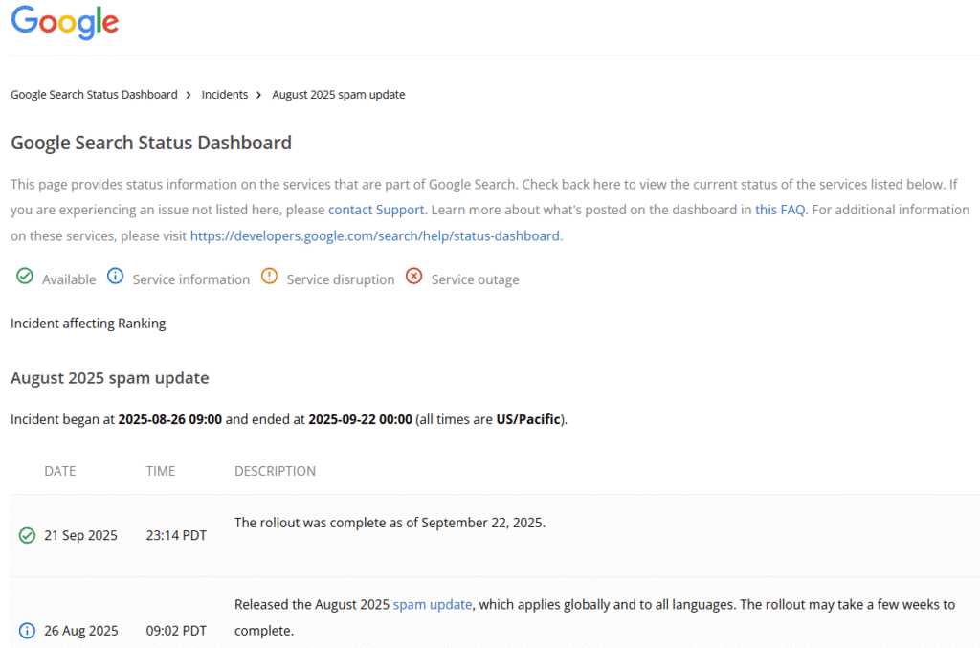The width and height of the screenshot is (980, 648).
Task: Click the DESCRIPTION column header
Action: tap(275, 471)
